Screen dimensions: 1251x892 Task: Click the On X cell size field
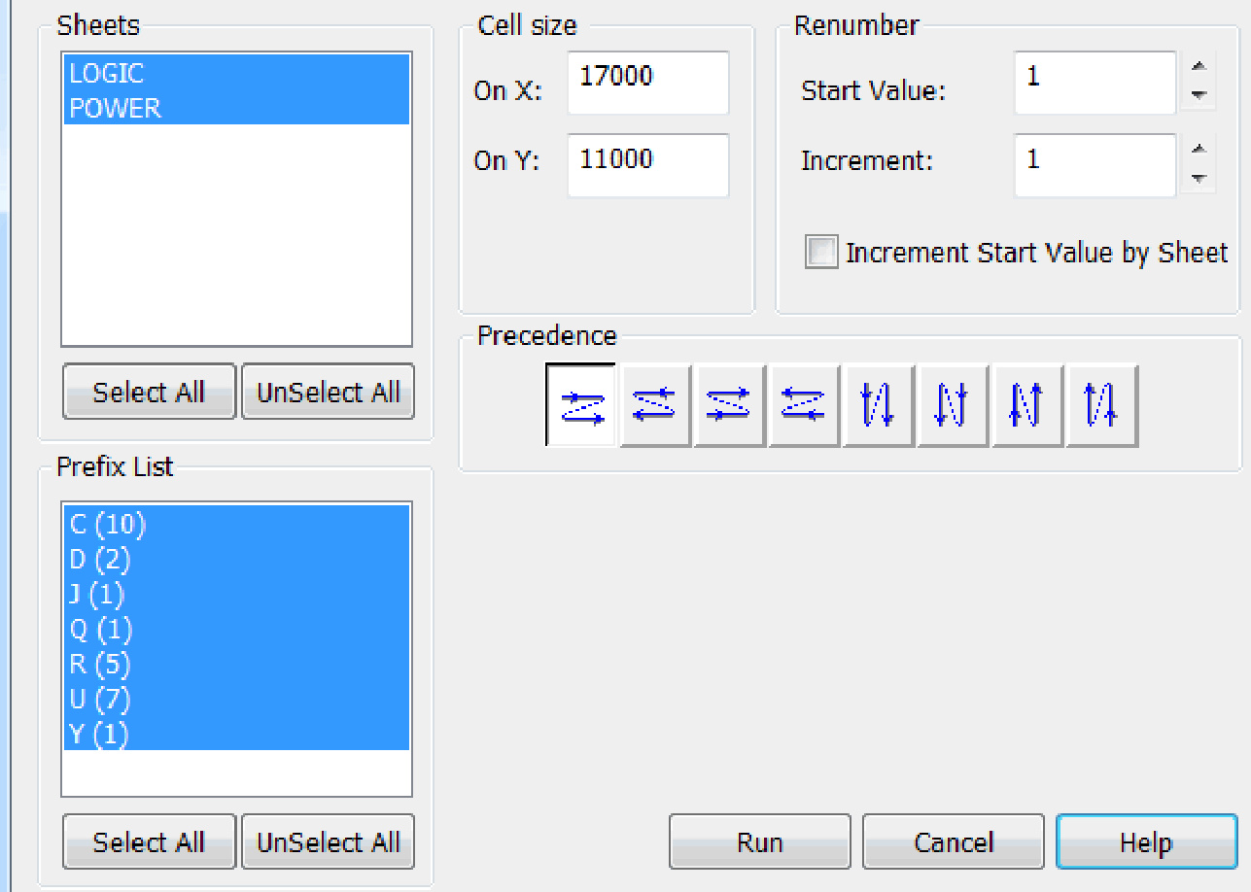pos(647,83)
